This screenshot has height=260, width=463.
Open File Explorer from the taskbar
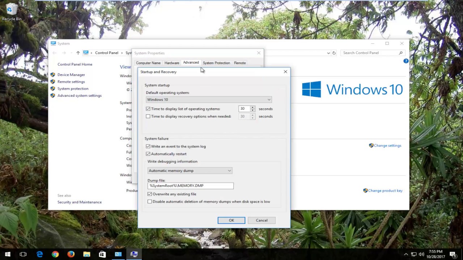point(86,254)
